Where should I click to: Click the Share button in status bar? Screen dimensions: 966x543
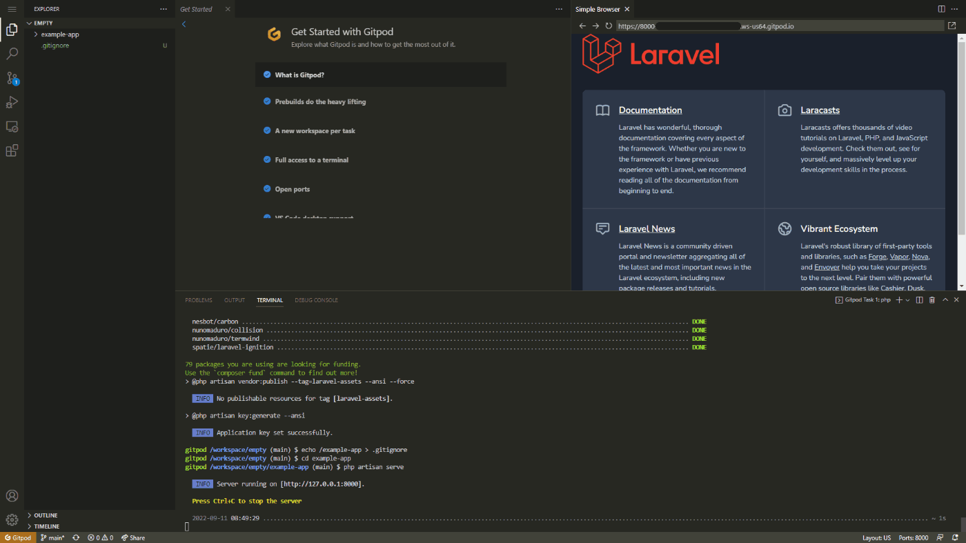click(133, 537)
